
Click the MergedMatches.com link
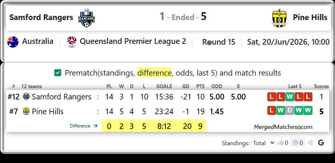click(x=283, y=127)
